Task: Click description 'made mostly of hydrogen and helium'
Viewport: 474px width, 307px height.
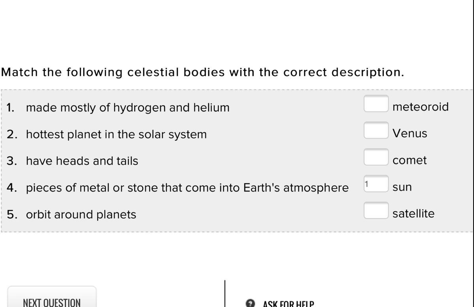Action: coord(128,108)
